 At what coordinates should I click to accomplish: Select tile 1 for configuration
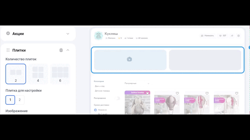pos(10,100)
